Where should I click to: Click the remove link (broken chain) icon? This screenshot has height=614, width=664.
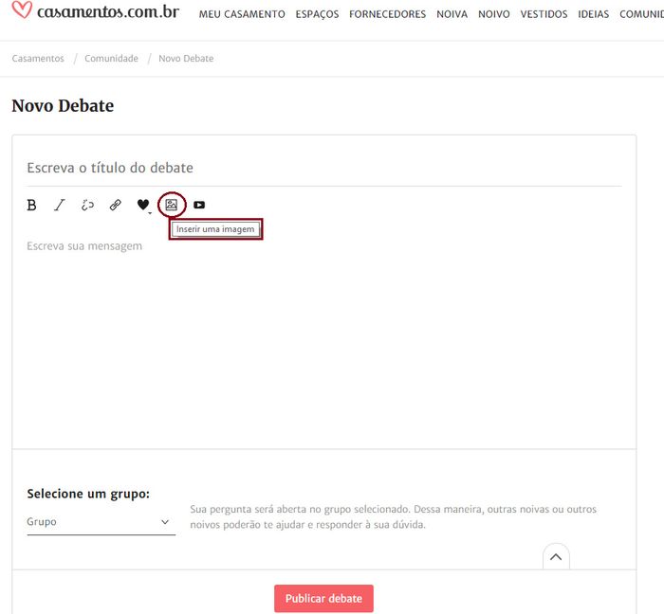[x=87, y=205]
